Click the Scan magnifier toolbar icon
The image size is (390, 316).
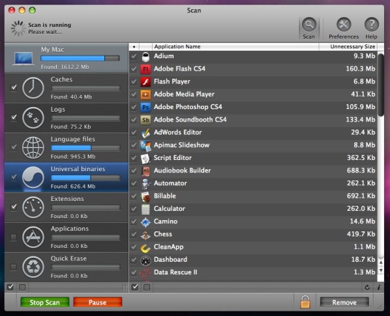(x=309, y=25)
